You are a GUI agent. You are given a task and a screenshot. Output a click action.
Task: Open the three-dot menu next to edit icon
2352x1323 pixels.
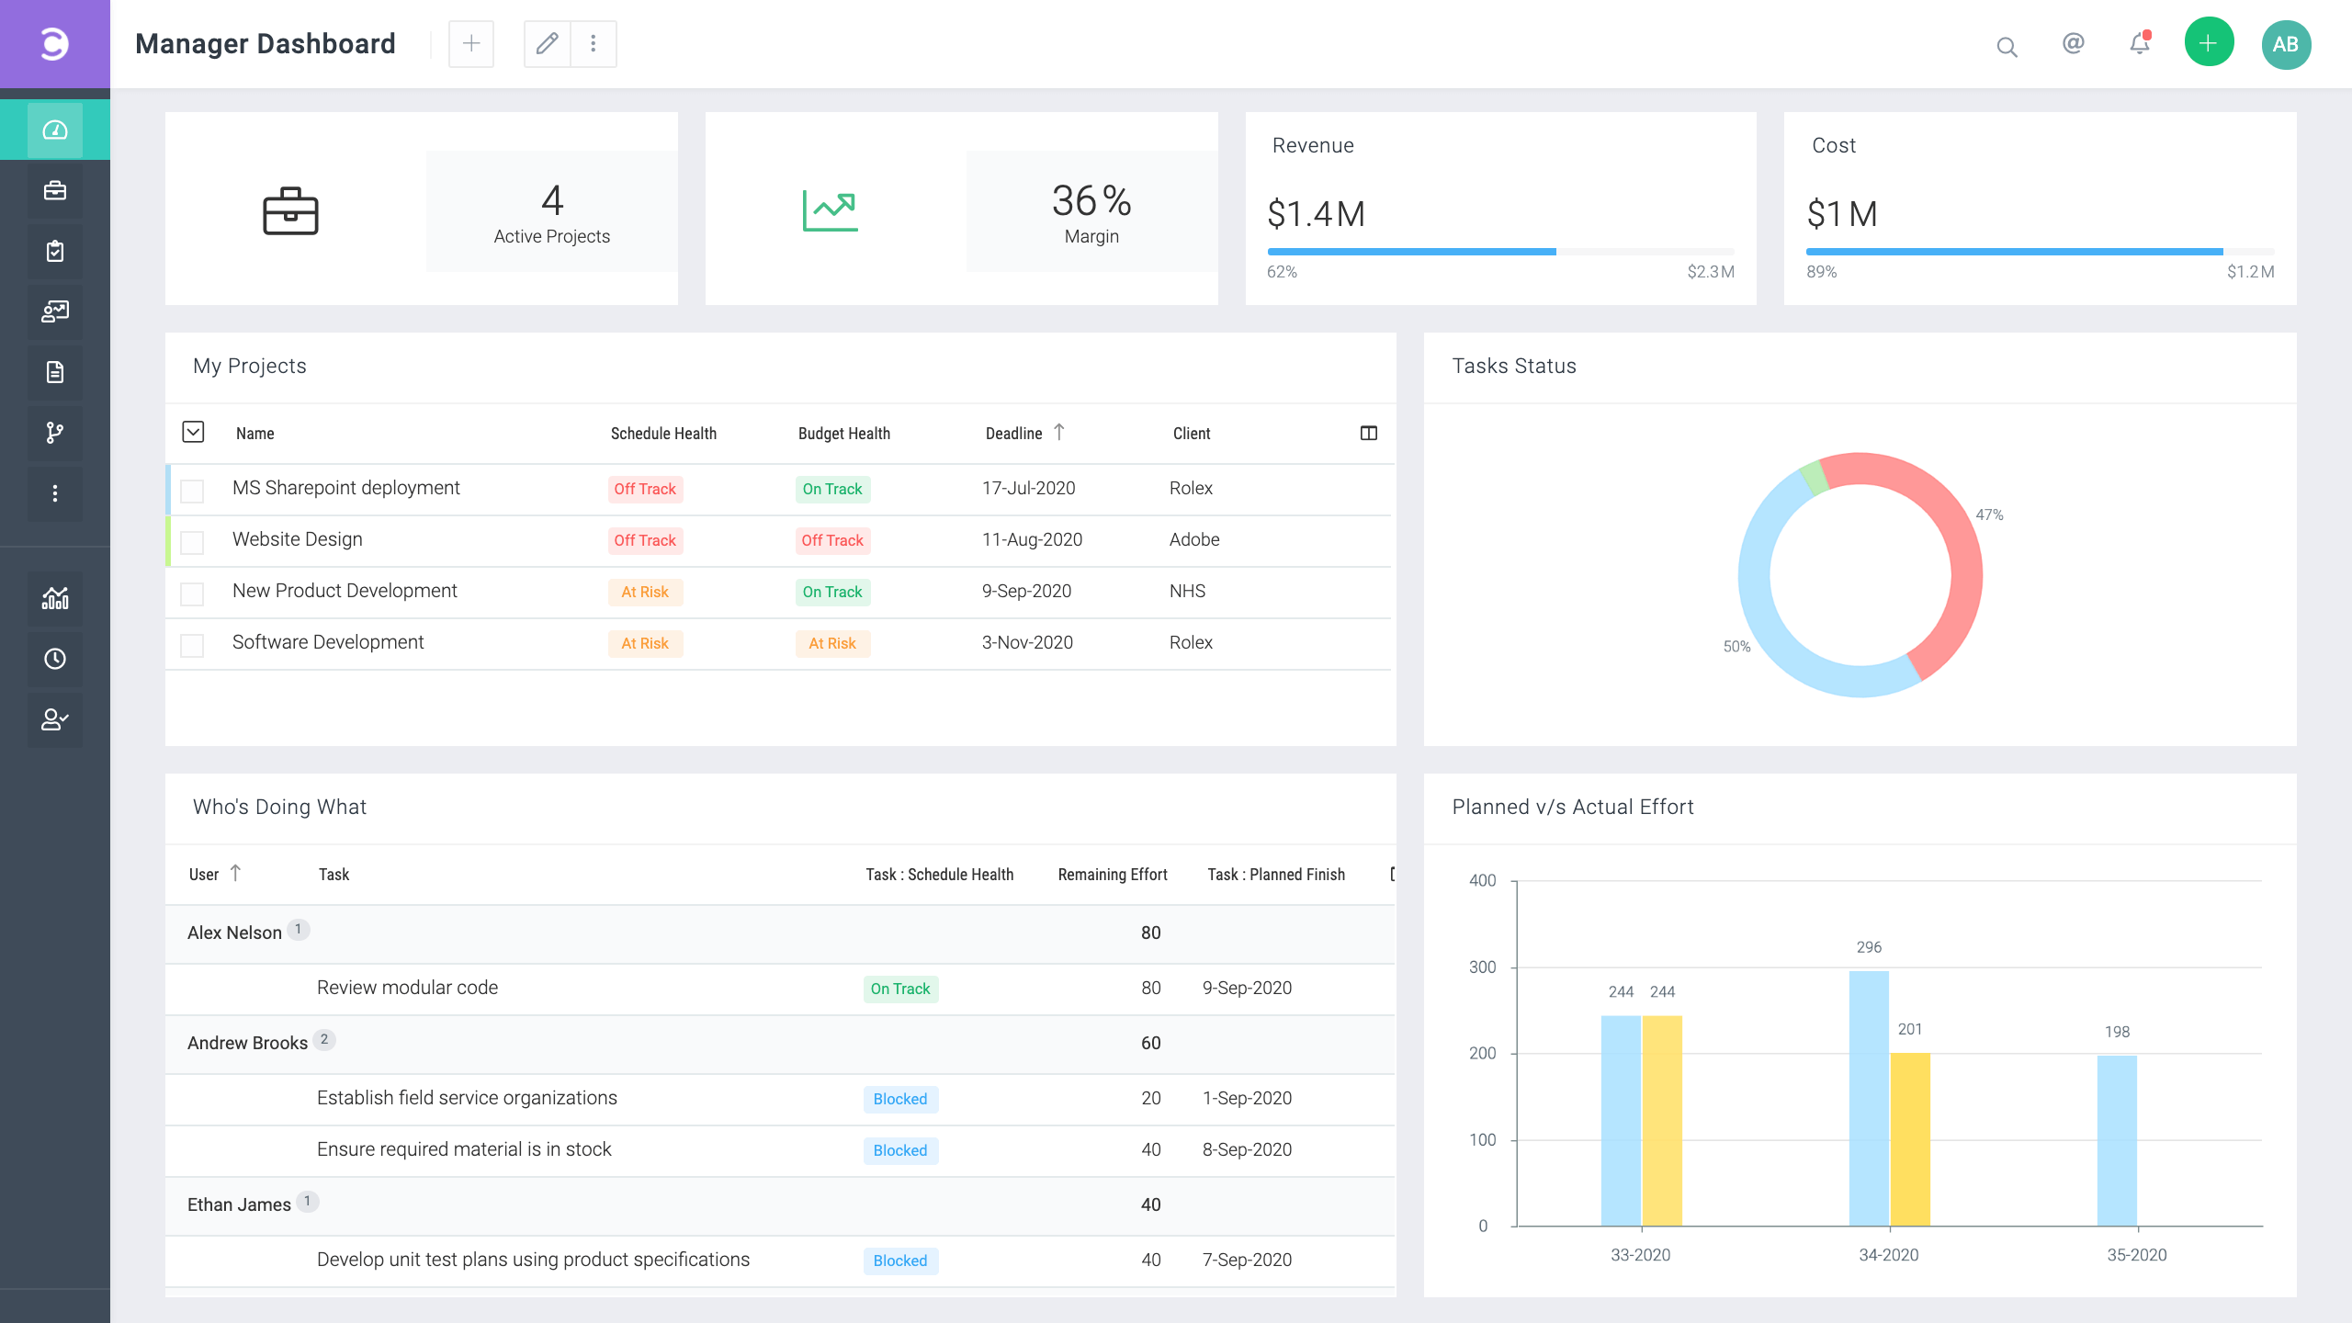[x=593, y=43]
